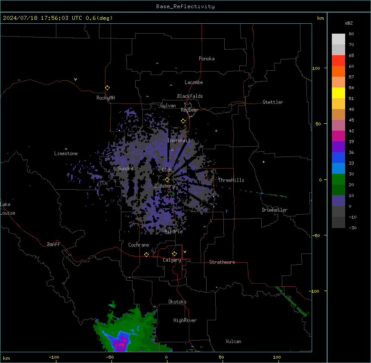Click the green echo streak west of Drumheller
The height and width of the screenshot is (363, 371).
272,195
